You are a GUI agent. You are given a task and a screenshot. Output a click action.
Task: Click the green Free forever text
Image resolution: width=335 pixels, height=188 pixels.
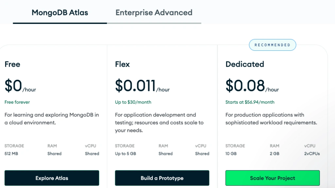pos(17,102)
